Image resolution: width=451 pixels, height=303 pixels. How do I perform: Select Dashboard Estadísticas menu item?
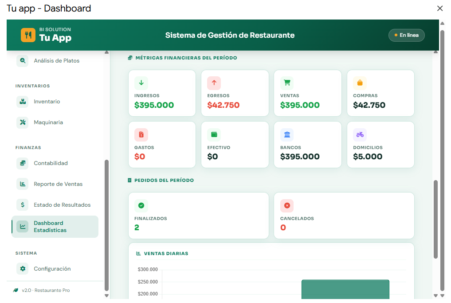tap(55, 226)
